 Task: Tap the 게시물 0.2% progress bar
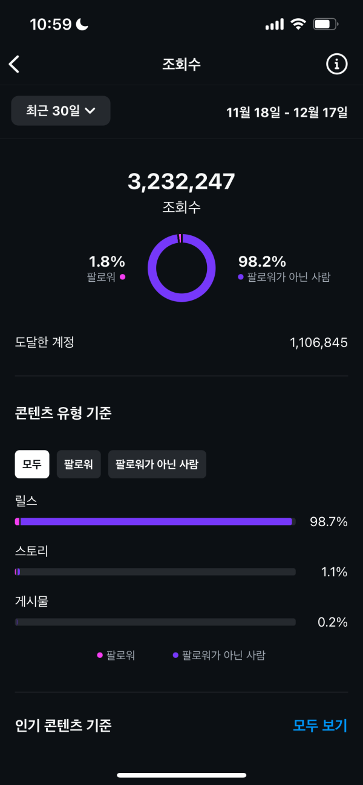click(x=155, y=622)
